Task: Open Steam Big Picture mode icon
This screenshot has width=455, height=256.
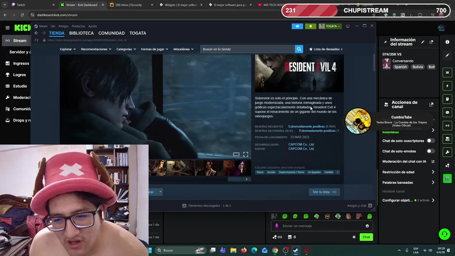Action: (348, 26)
